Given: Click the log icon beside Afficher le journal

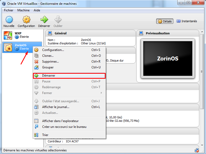Looking at the screenshot, I should pyautogui.click(x=36, y=107).
